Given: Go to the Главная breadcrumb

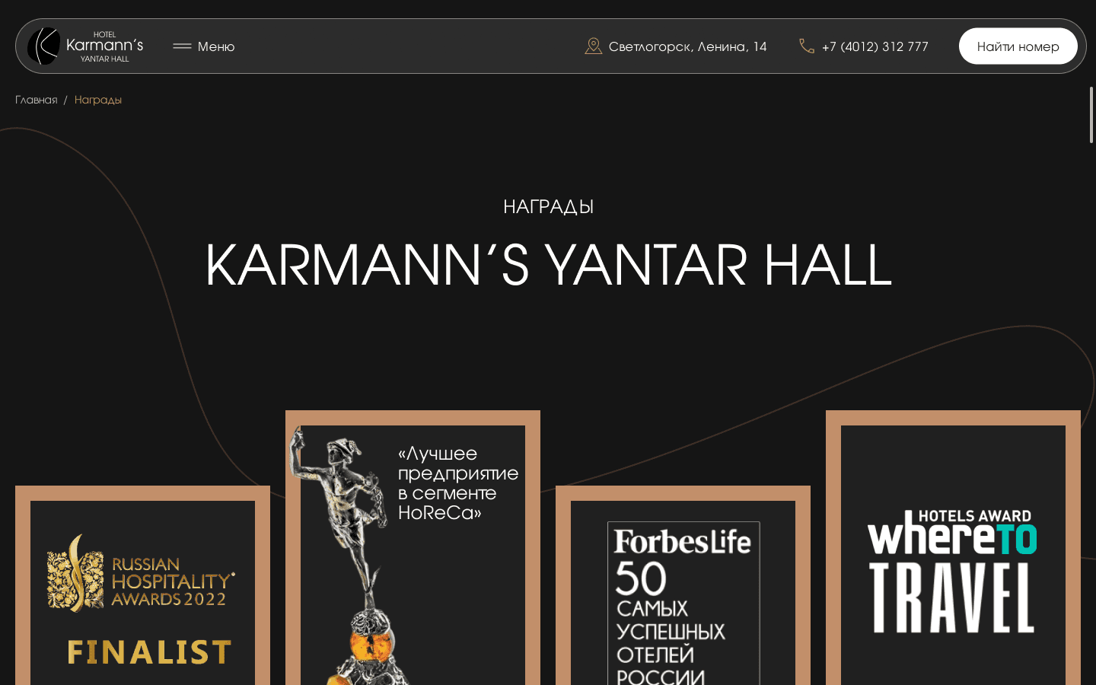Looking at the screenshot, I should 37,100.
